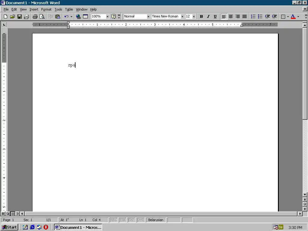Open the Insert menu
Screen dimensions: 308x231
tap(34, 9)
